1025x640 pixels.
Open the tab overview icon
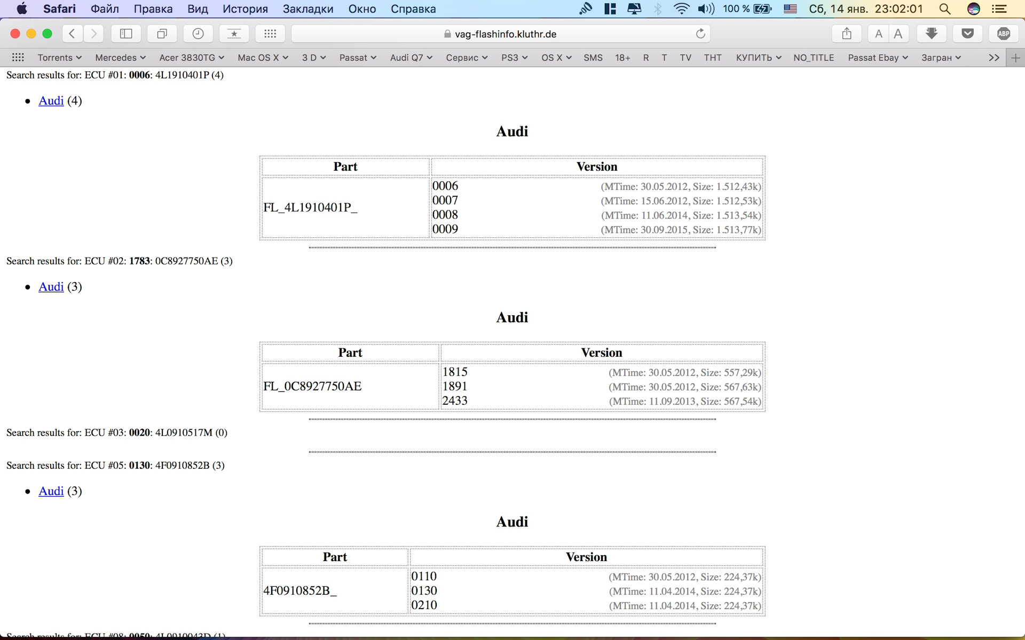(x=162, y=34)
